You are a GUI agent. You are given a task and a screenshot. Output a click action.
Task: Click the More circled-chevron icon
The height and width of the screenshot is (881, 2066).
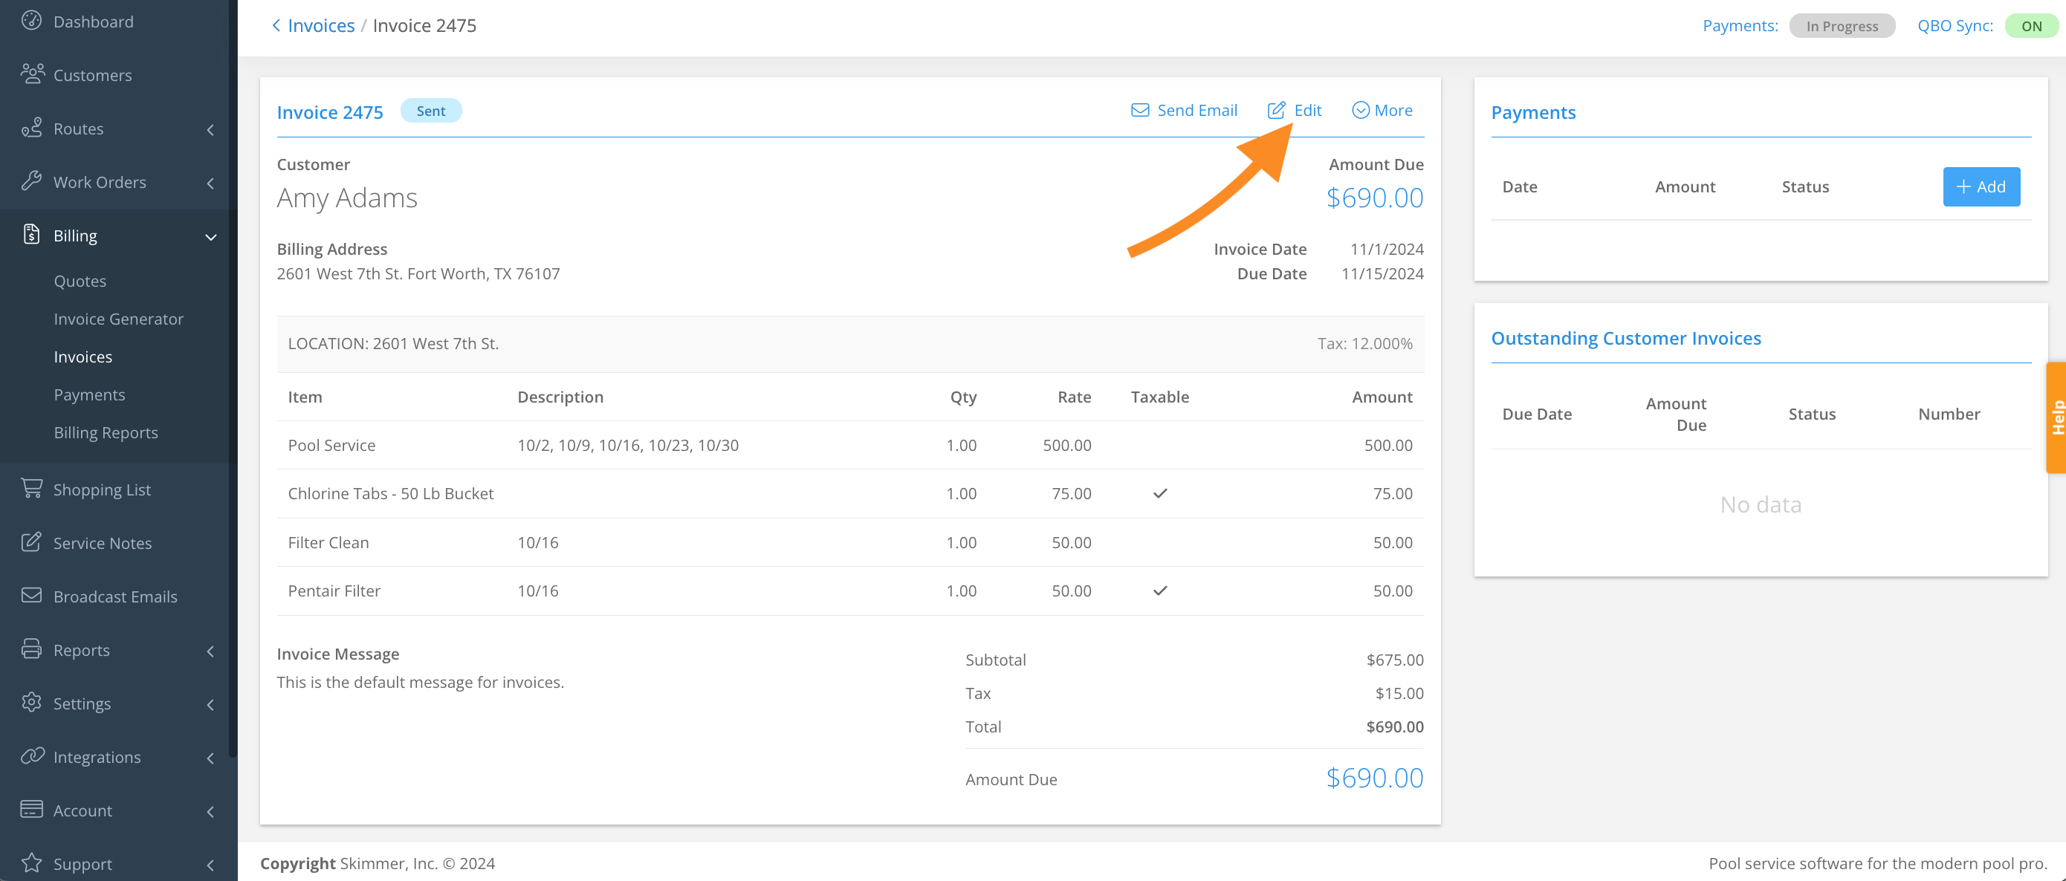point(1360,111)
